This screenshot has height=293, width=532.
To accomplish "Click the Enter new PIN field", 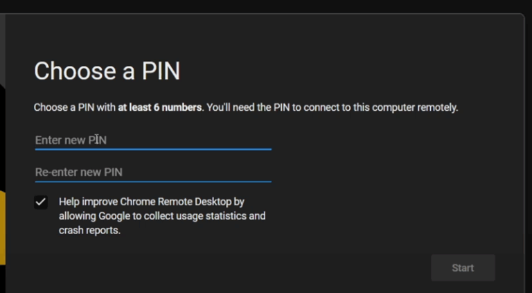I will coord(153,141).
